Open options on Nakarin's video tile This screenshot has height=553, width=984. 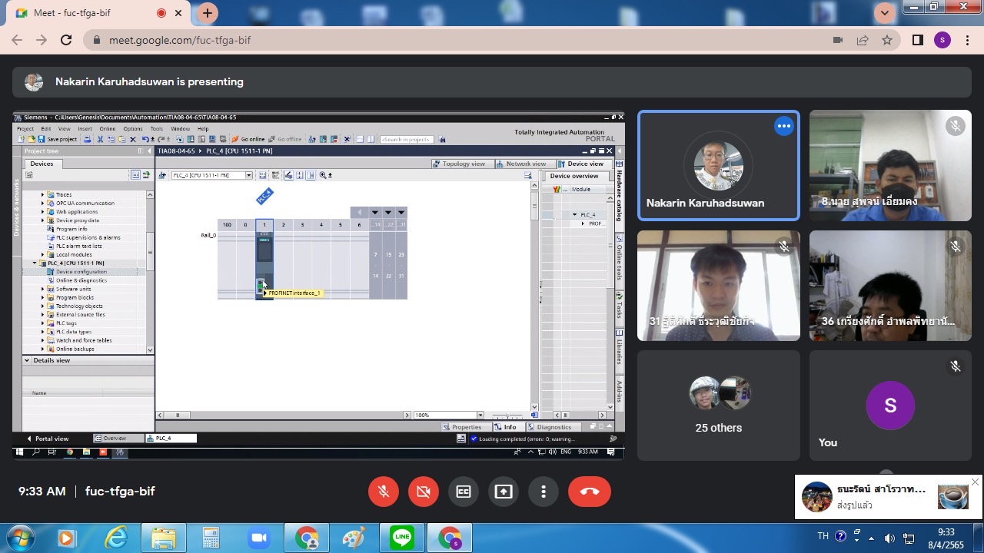[x=783, y=126]
